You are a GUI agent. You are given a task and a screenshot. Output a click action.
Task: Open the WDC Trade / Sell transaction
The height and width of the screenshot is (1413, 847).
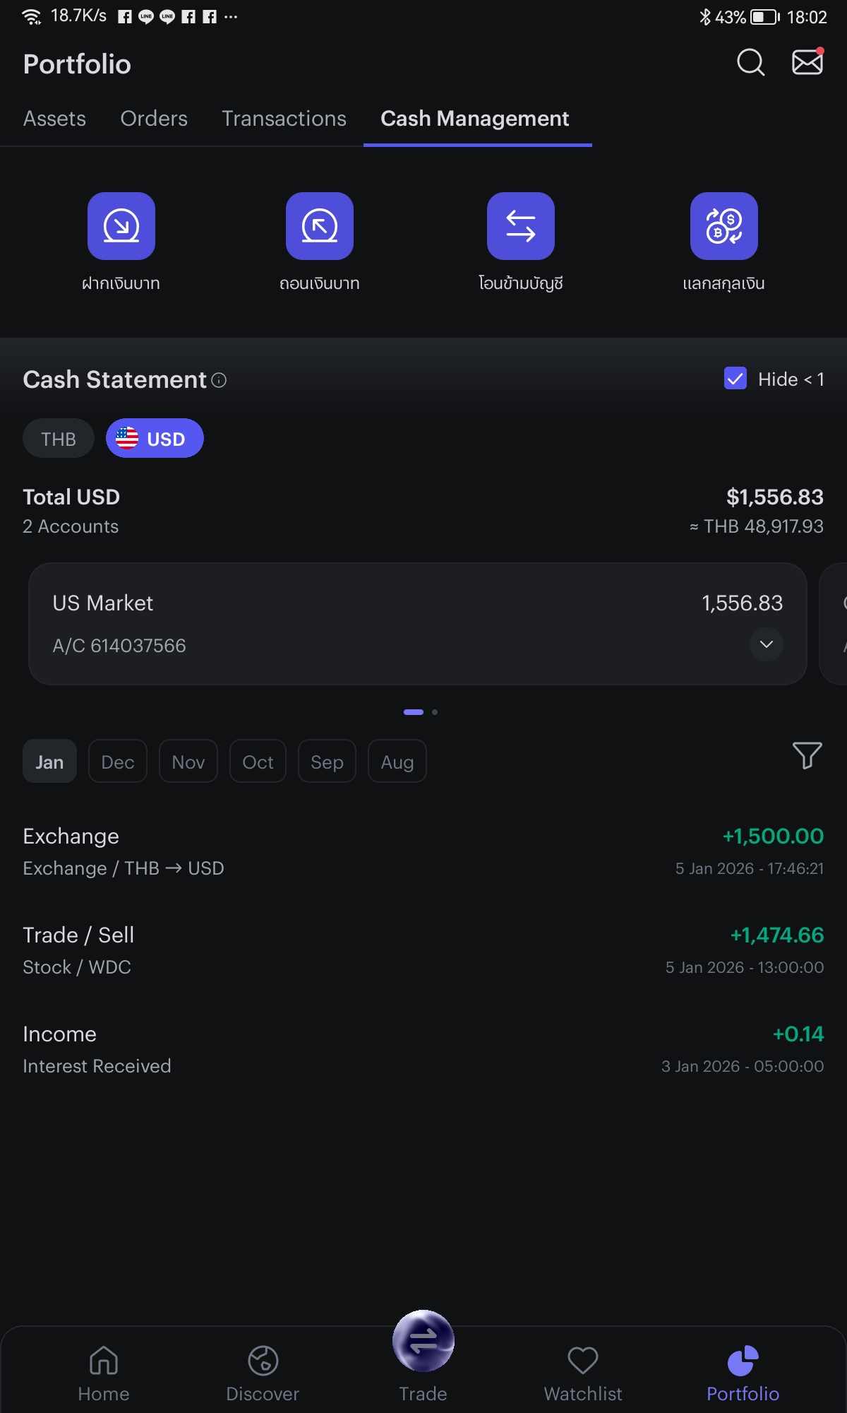423,950
